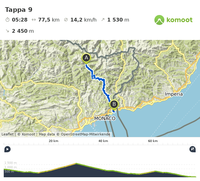The width and height of the screenshot is (200, 181).
Task: Open the Komoot attribution link on the map
Action: click(28, 135)
